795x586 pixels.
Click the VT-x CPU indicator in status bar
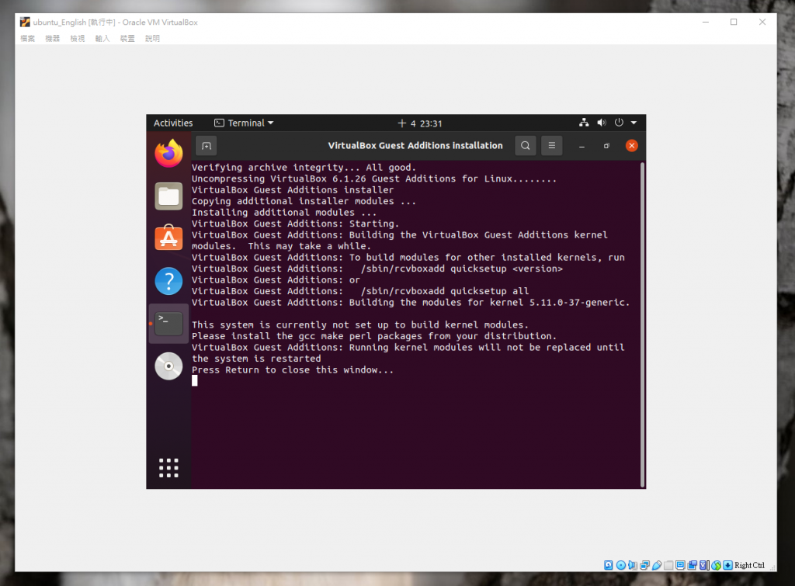[704, 565]
